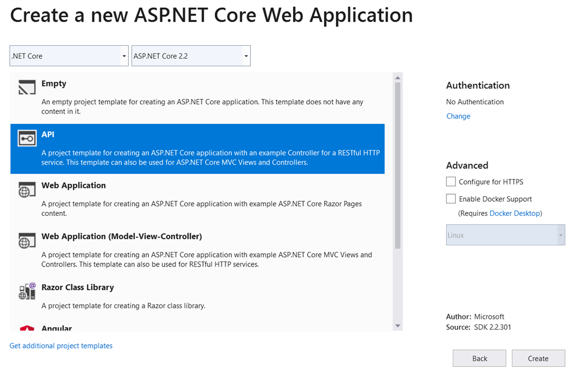The height and width of the screenshot is (373, 571).
Task: Click the Empty template icon
Action: pyautogui.click(x=27, y=87)
